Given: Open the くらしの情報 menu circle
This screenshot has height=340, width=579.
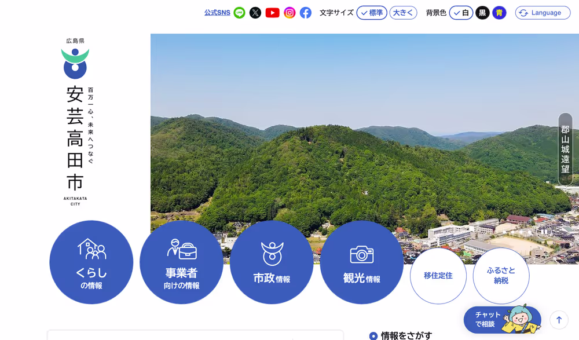Looking at the screenshot, I should (91, 262).
